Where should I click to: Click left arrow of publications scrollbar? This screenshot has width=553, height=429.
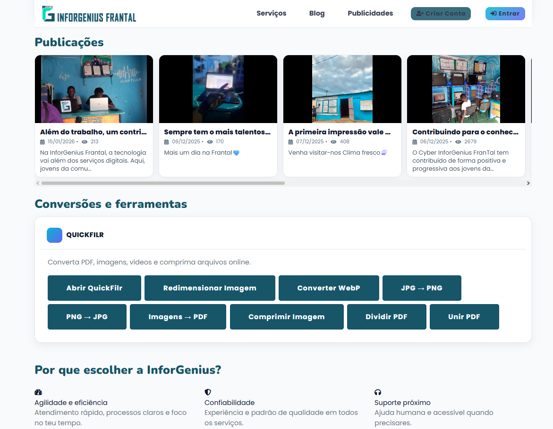tap(38, 183)
